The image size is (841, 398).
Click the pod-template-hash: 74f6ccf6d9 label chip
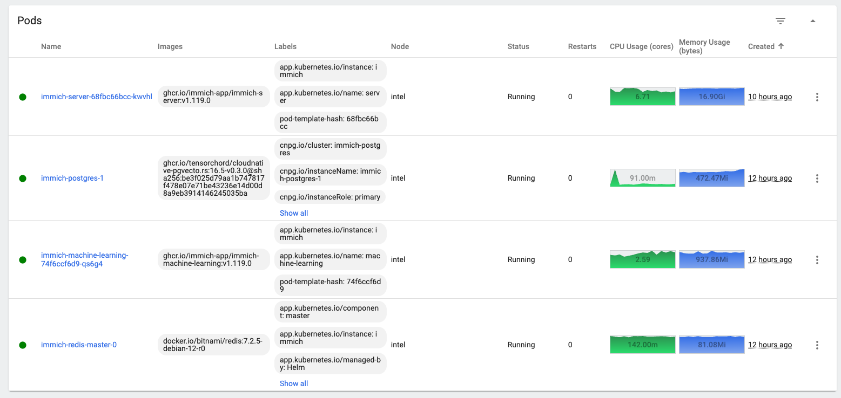331,285
